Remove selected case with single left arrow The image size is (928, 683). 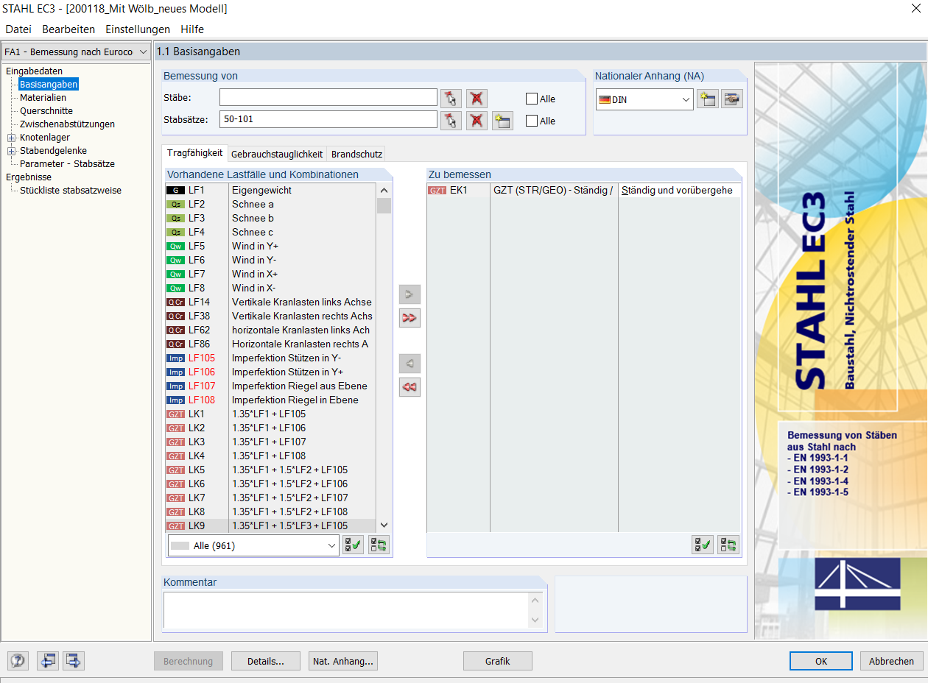[x=409, y=364]
